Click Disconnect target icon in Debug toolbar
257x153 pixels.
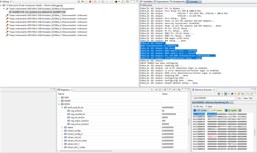pos(79,2)
